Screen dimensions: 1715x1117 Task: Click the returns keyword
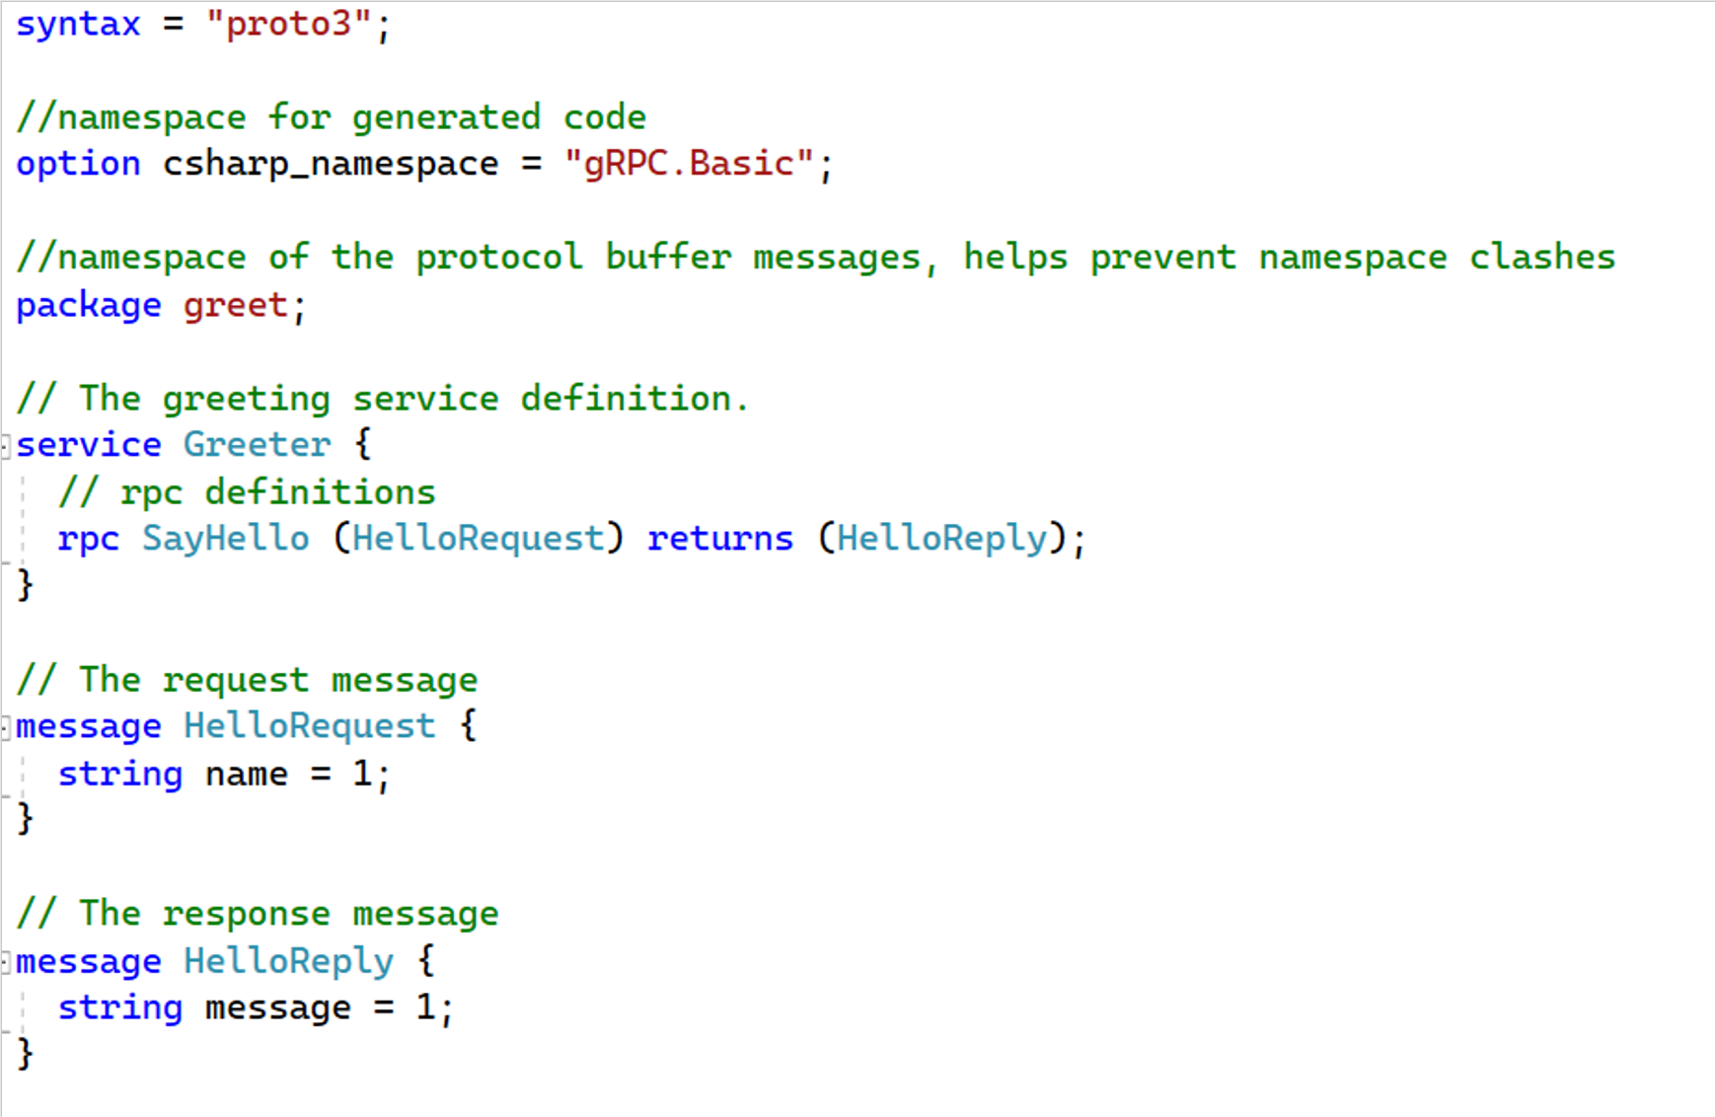tap(720, 539)
